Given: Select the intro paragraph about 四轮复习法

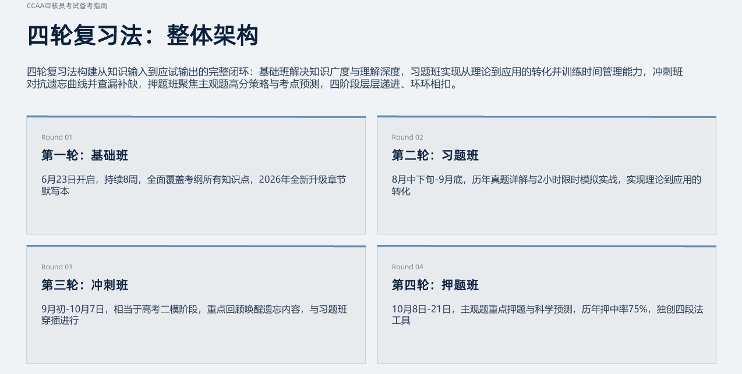Looking at the screenshot, I should pyautogui.click(x=355, y=78).
